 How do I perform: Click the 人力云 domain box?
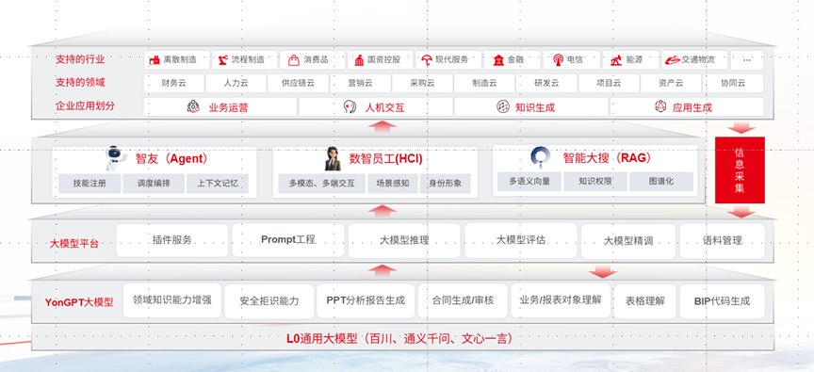pyautogui.click(x=236, y=83)
